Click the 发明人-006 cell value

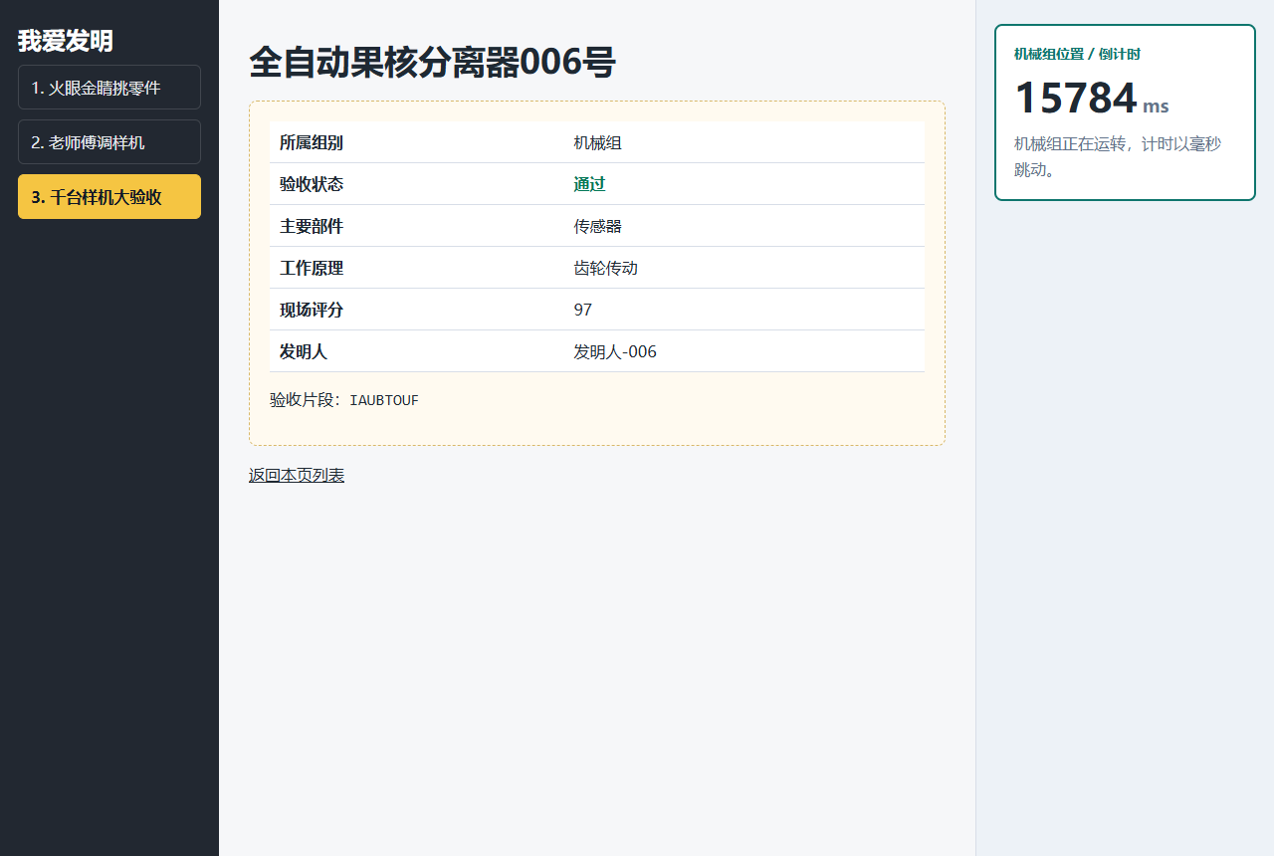pyautogui.click(x=615, y=351)
